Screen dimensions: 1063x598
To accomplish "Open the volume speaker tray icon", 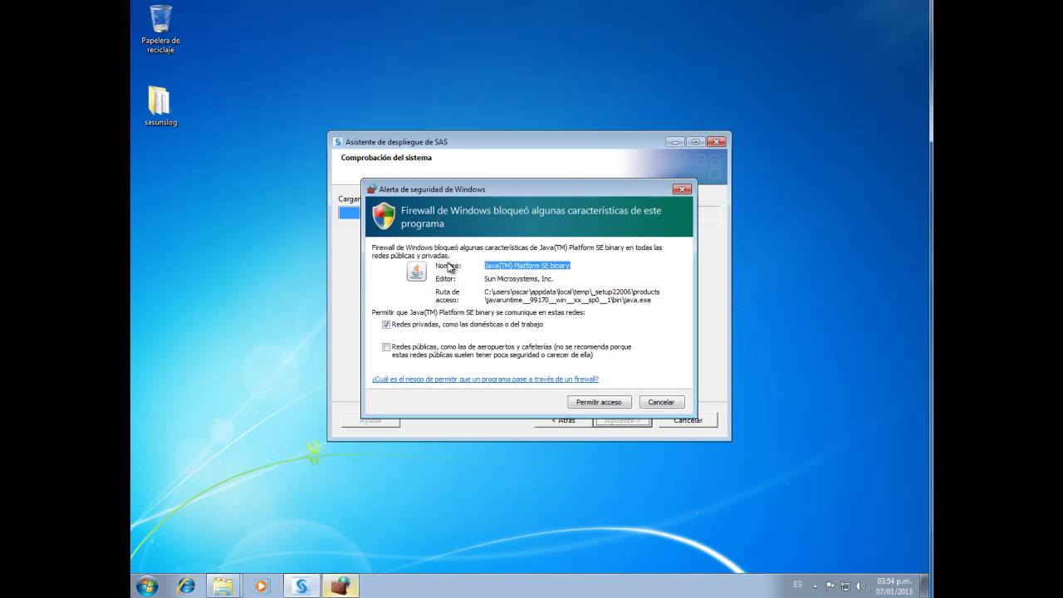I will 860,586.
